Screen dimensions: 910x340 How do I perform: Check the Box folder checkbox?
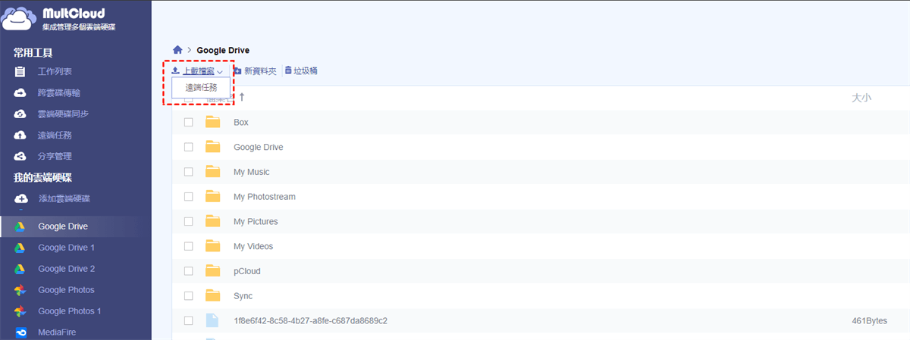(x=189, y=122)
